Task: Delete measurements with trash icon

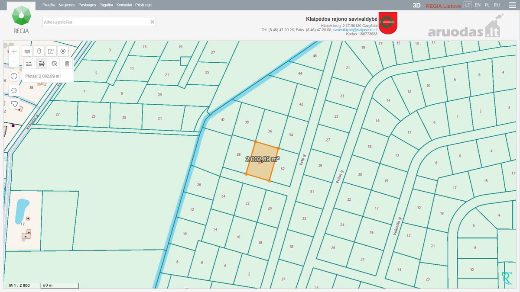Action: tap(67, 64)
